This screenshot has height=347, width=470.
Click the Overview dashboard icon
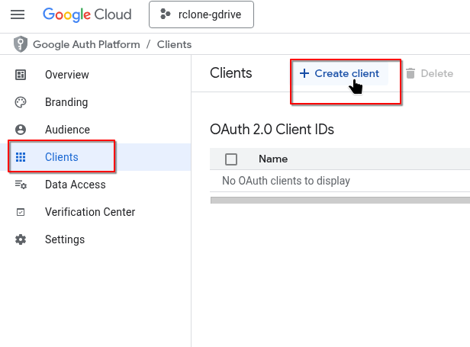click(x=21, y=75)
